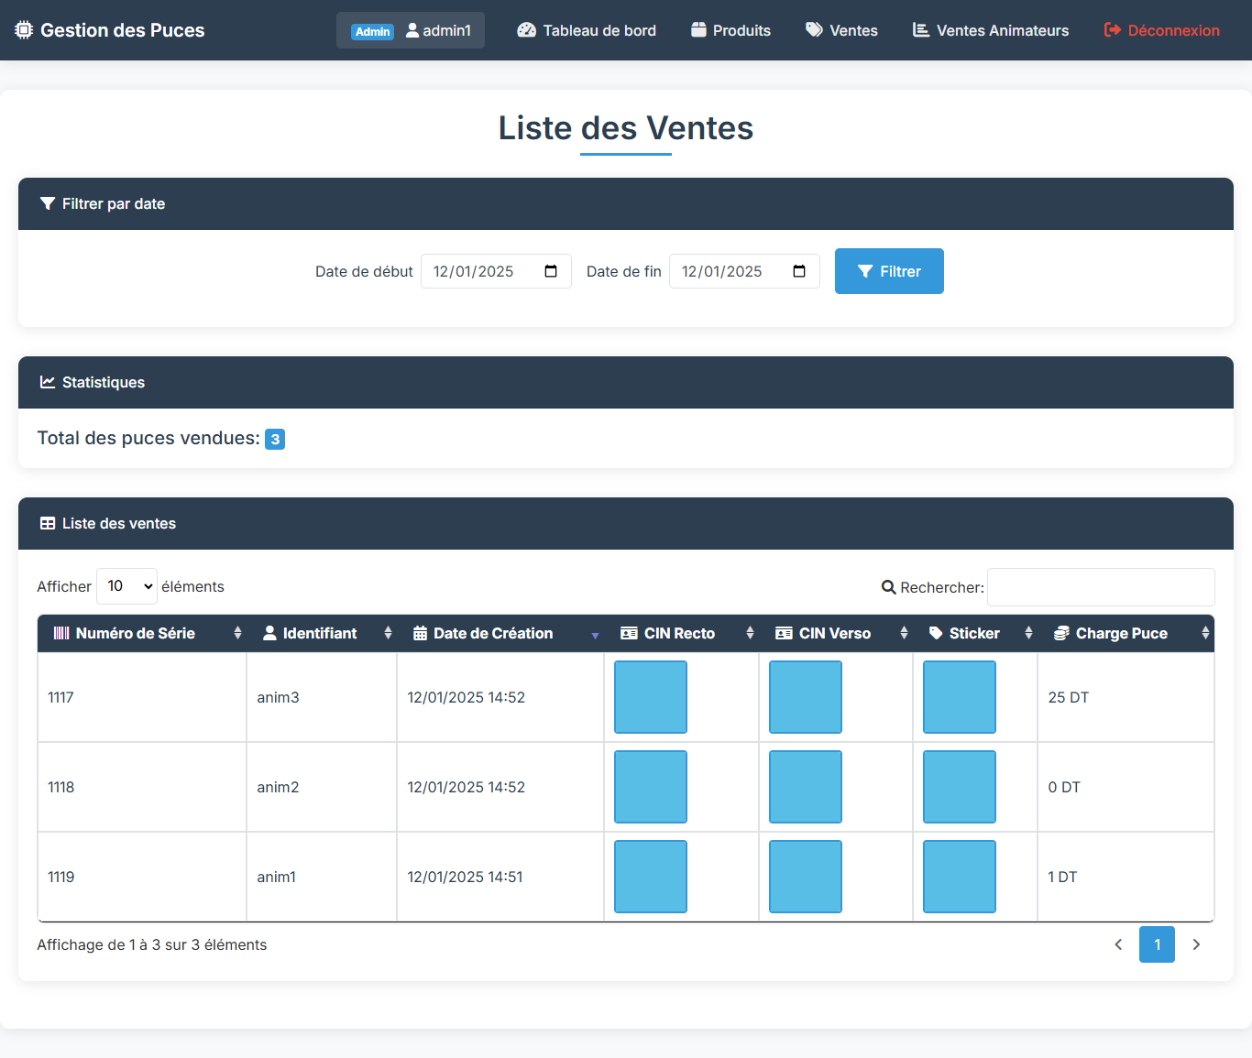Navigate to Ventes Animateurs page
Image resolution: width=1252 pixels, height=1058 pixels.
(x=990, y=30)
